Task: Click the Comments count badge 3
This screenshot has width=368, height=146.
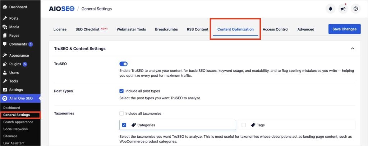Action: [x=31, y=44]
